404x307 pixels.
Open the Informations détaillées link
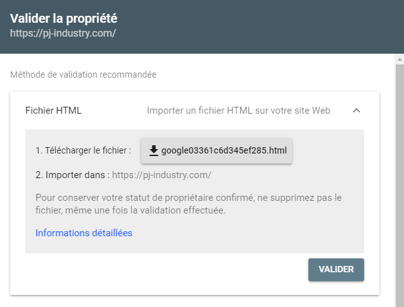[x=84, y=233]
